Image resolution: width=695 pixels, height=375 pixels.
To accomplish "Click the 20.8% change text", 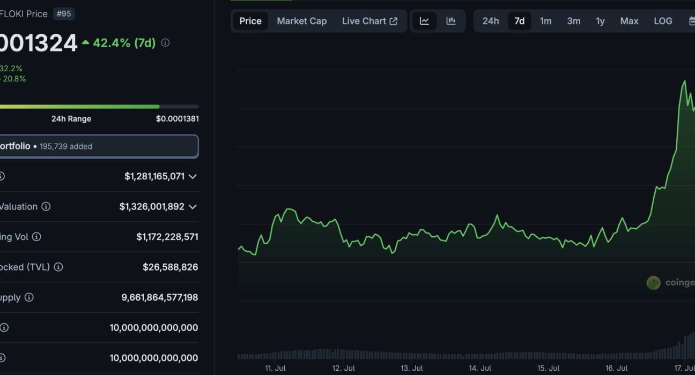I will (14, 79).
